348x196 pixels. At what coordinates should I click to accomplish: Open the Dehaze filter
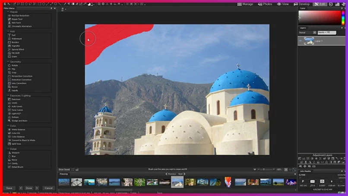pyautogui.click(x=13, y=117)
